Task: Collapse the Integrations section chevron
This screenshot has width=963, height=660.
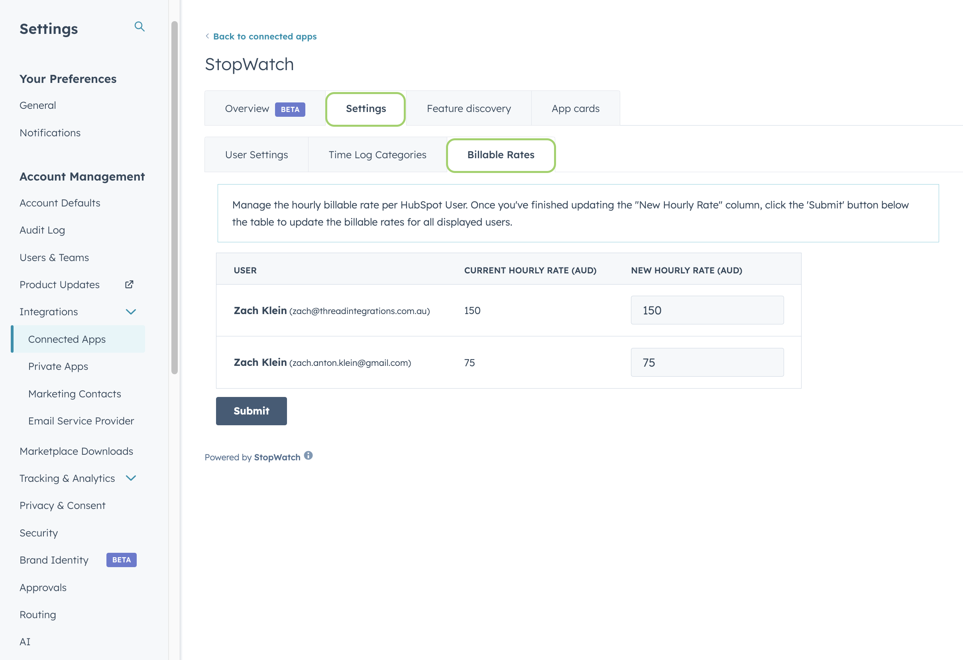Action: click(130, 312)
